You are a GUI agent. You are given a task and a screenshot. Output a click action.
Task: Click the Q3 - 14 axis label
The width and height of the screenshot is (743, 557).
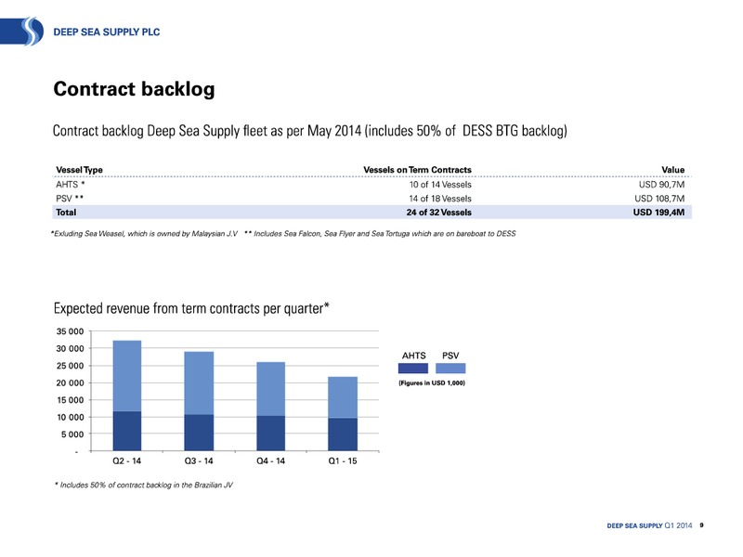click(199, 460)
